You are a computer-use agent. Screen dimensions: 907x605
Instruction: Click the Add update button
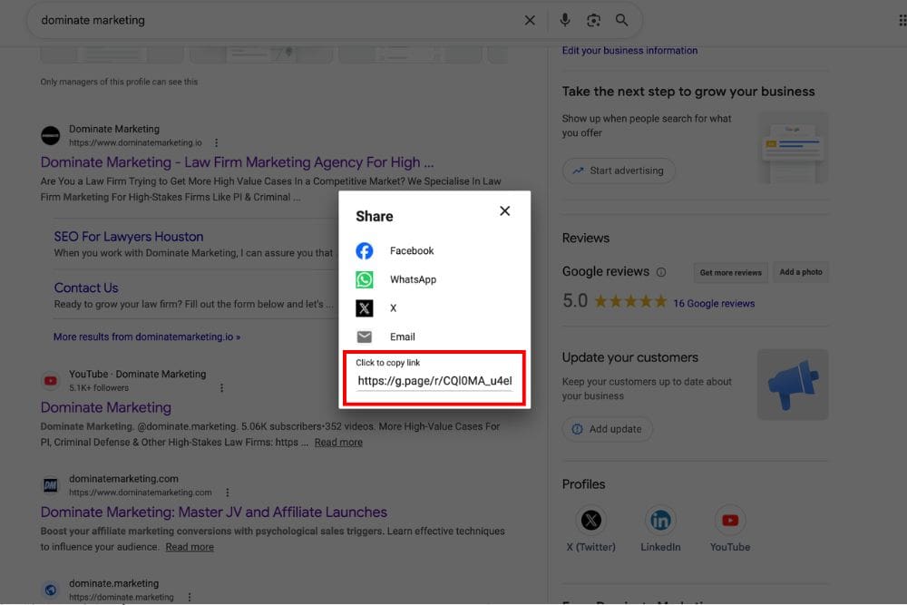pyautogui.click(x=608, y=429)
